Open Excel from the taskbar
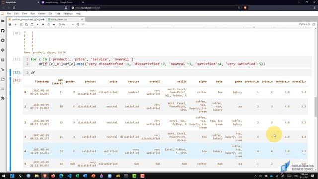This screenshot has width=318, height=179. [x=78, y=176]
